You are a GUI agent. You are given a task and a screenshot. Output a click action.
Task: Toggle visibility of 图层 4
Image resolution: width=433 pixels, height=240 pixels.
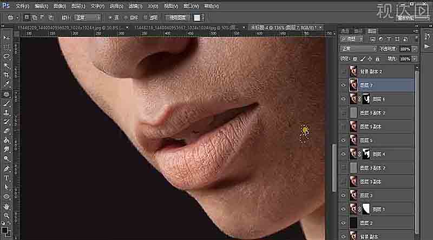click(344, 154)
